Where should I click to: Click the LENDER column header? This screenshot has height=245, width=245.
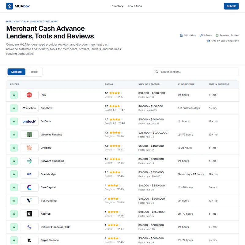pyautogui.click(x=14, y=85)
